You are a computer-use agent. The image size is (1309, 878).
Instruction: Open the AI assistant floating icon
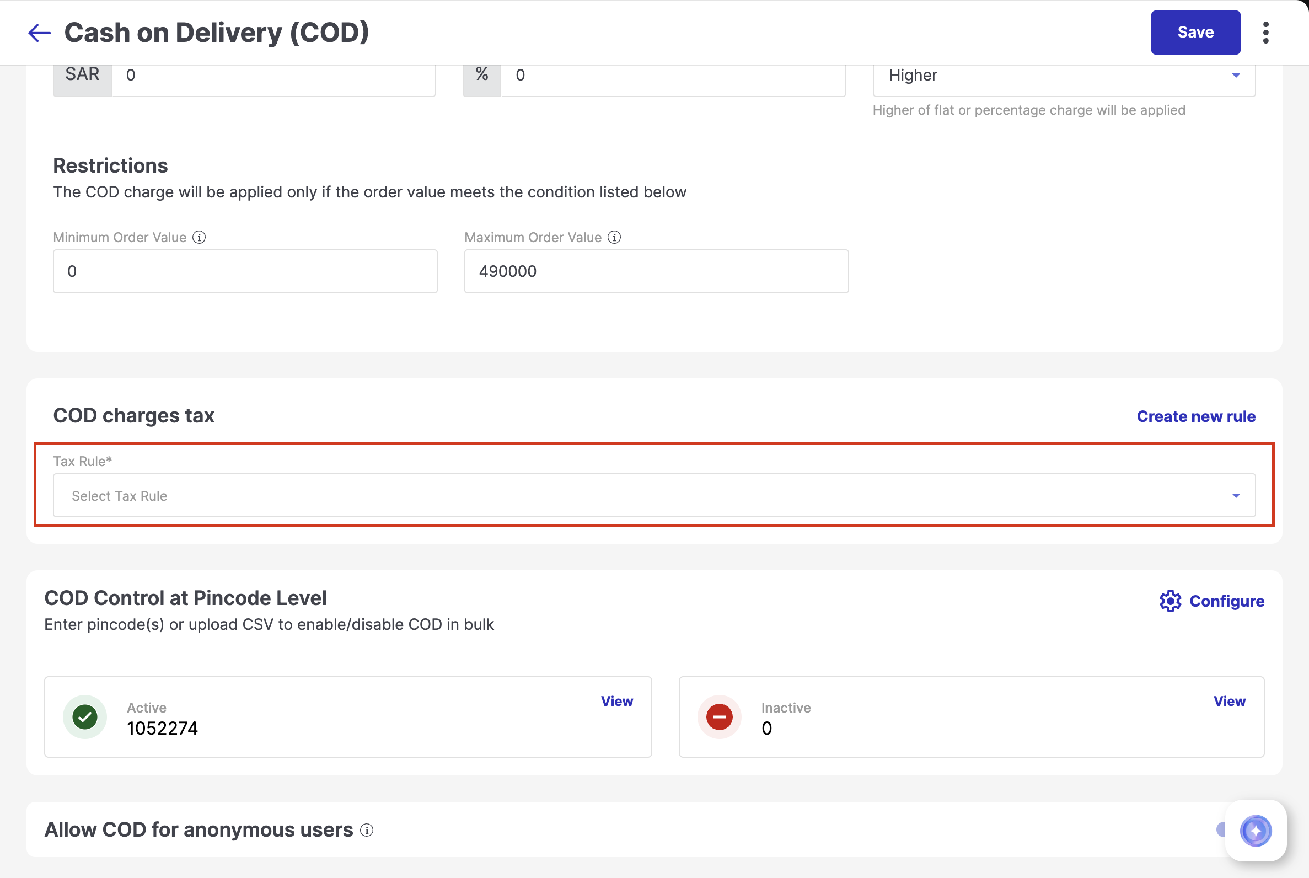tap(1256, 831)
